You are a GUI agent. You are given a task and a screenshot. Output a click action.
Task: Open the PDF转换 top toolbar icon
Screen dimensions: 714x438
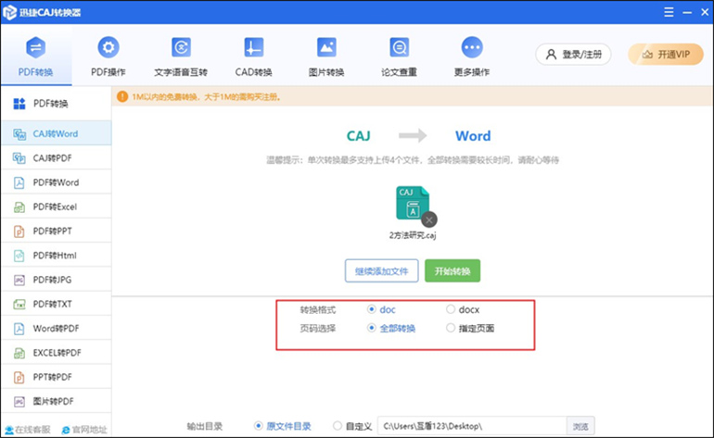click(35, 47)
